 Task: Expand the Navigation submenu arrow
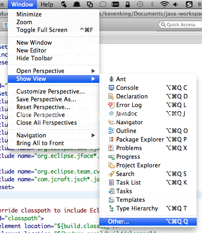pos(93,135)
